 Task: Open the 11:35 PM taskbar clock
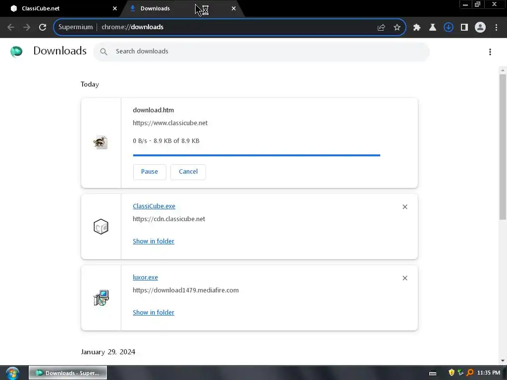(x=489, y=373)
